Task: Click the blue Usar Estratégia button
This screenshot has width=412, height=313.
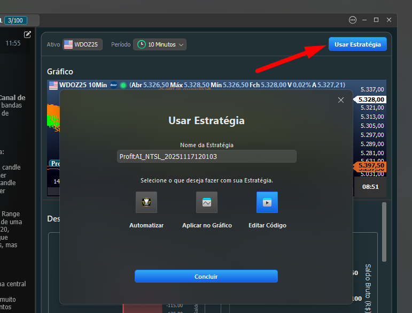Action: pyautogui.click(x=357, y=44)
